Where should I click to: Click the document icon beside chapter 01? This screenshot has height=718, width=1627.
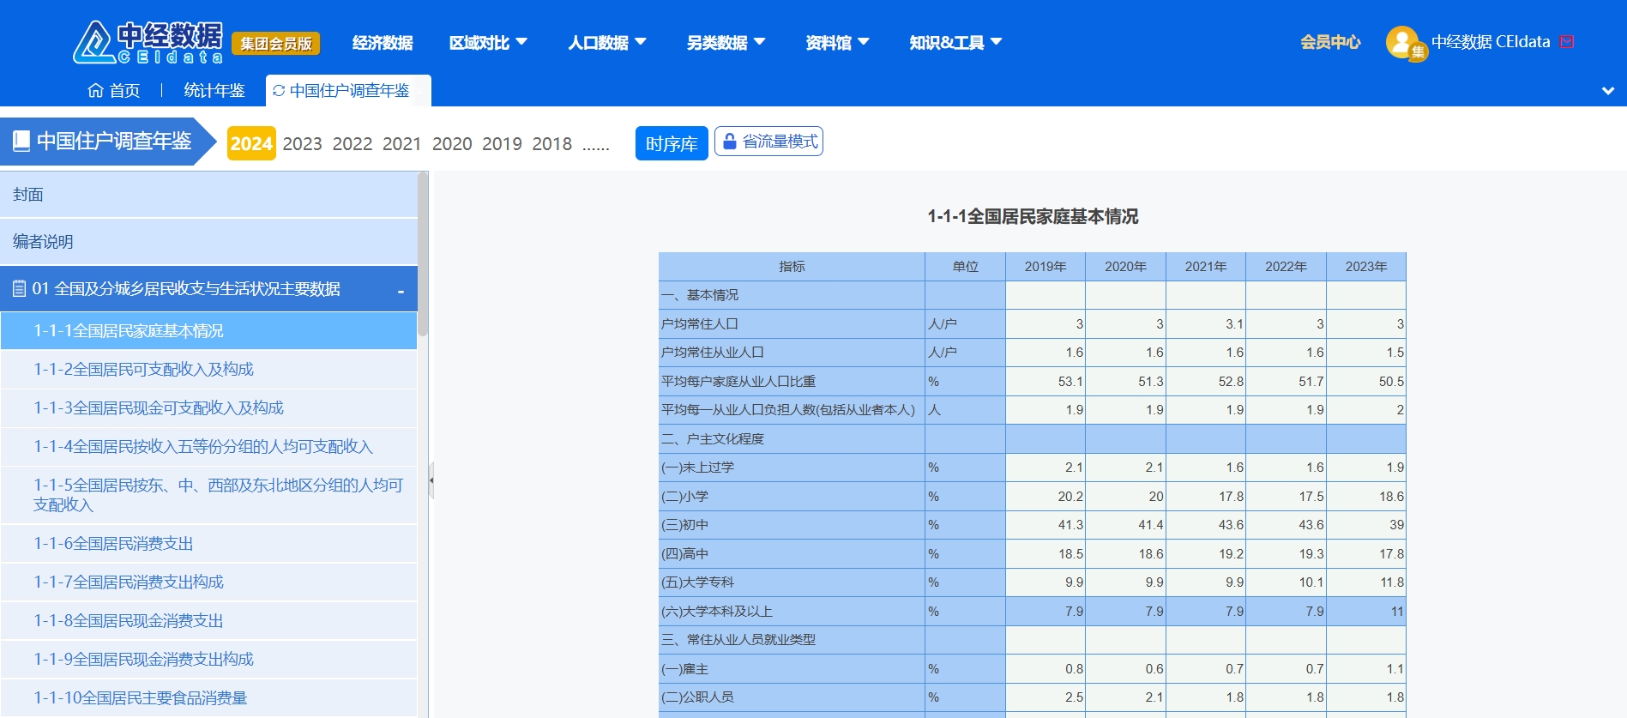point(19,289)
